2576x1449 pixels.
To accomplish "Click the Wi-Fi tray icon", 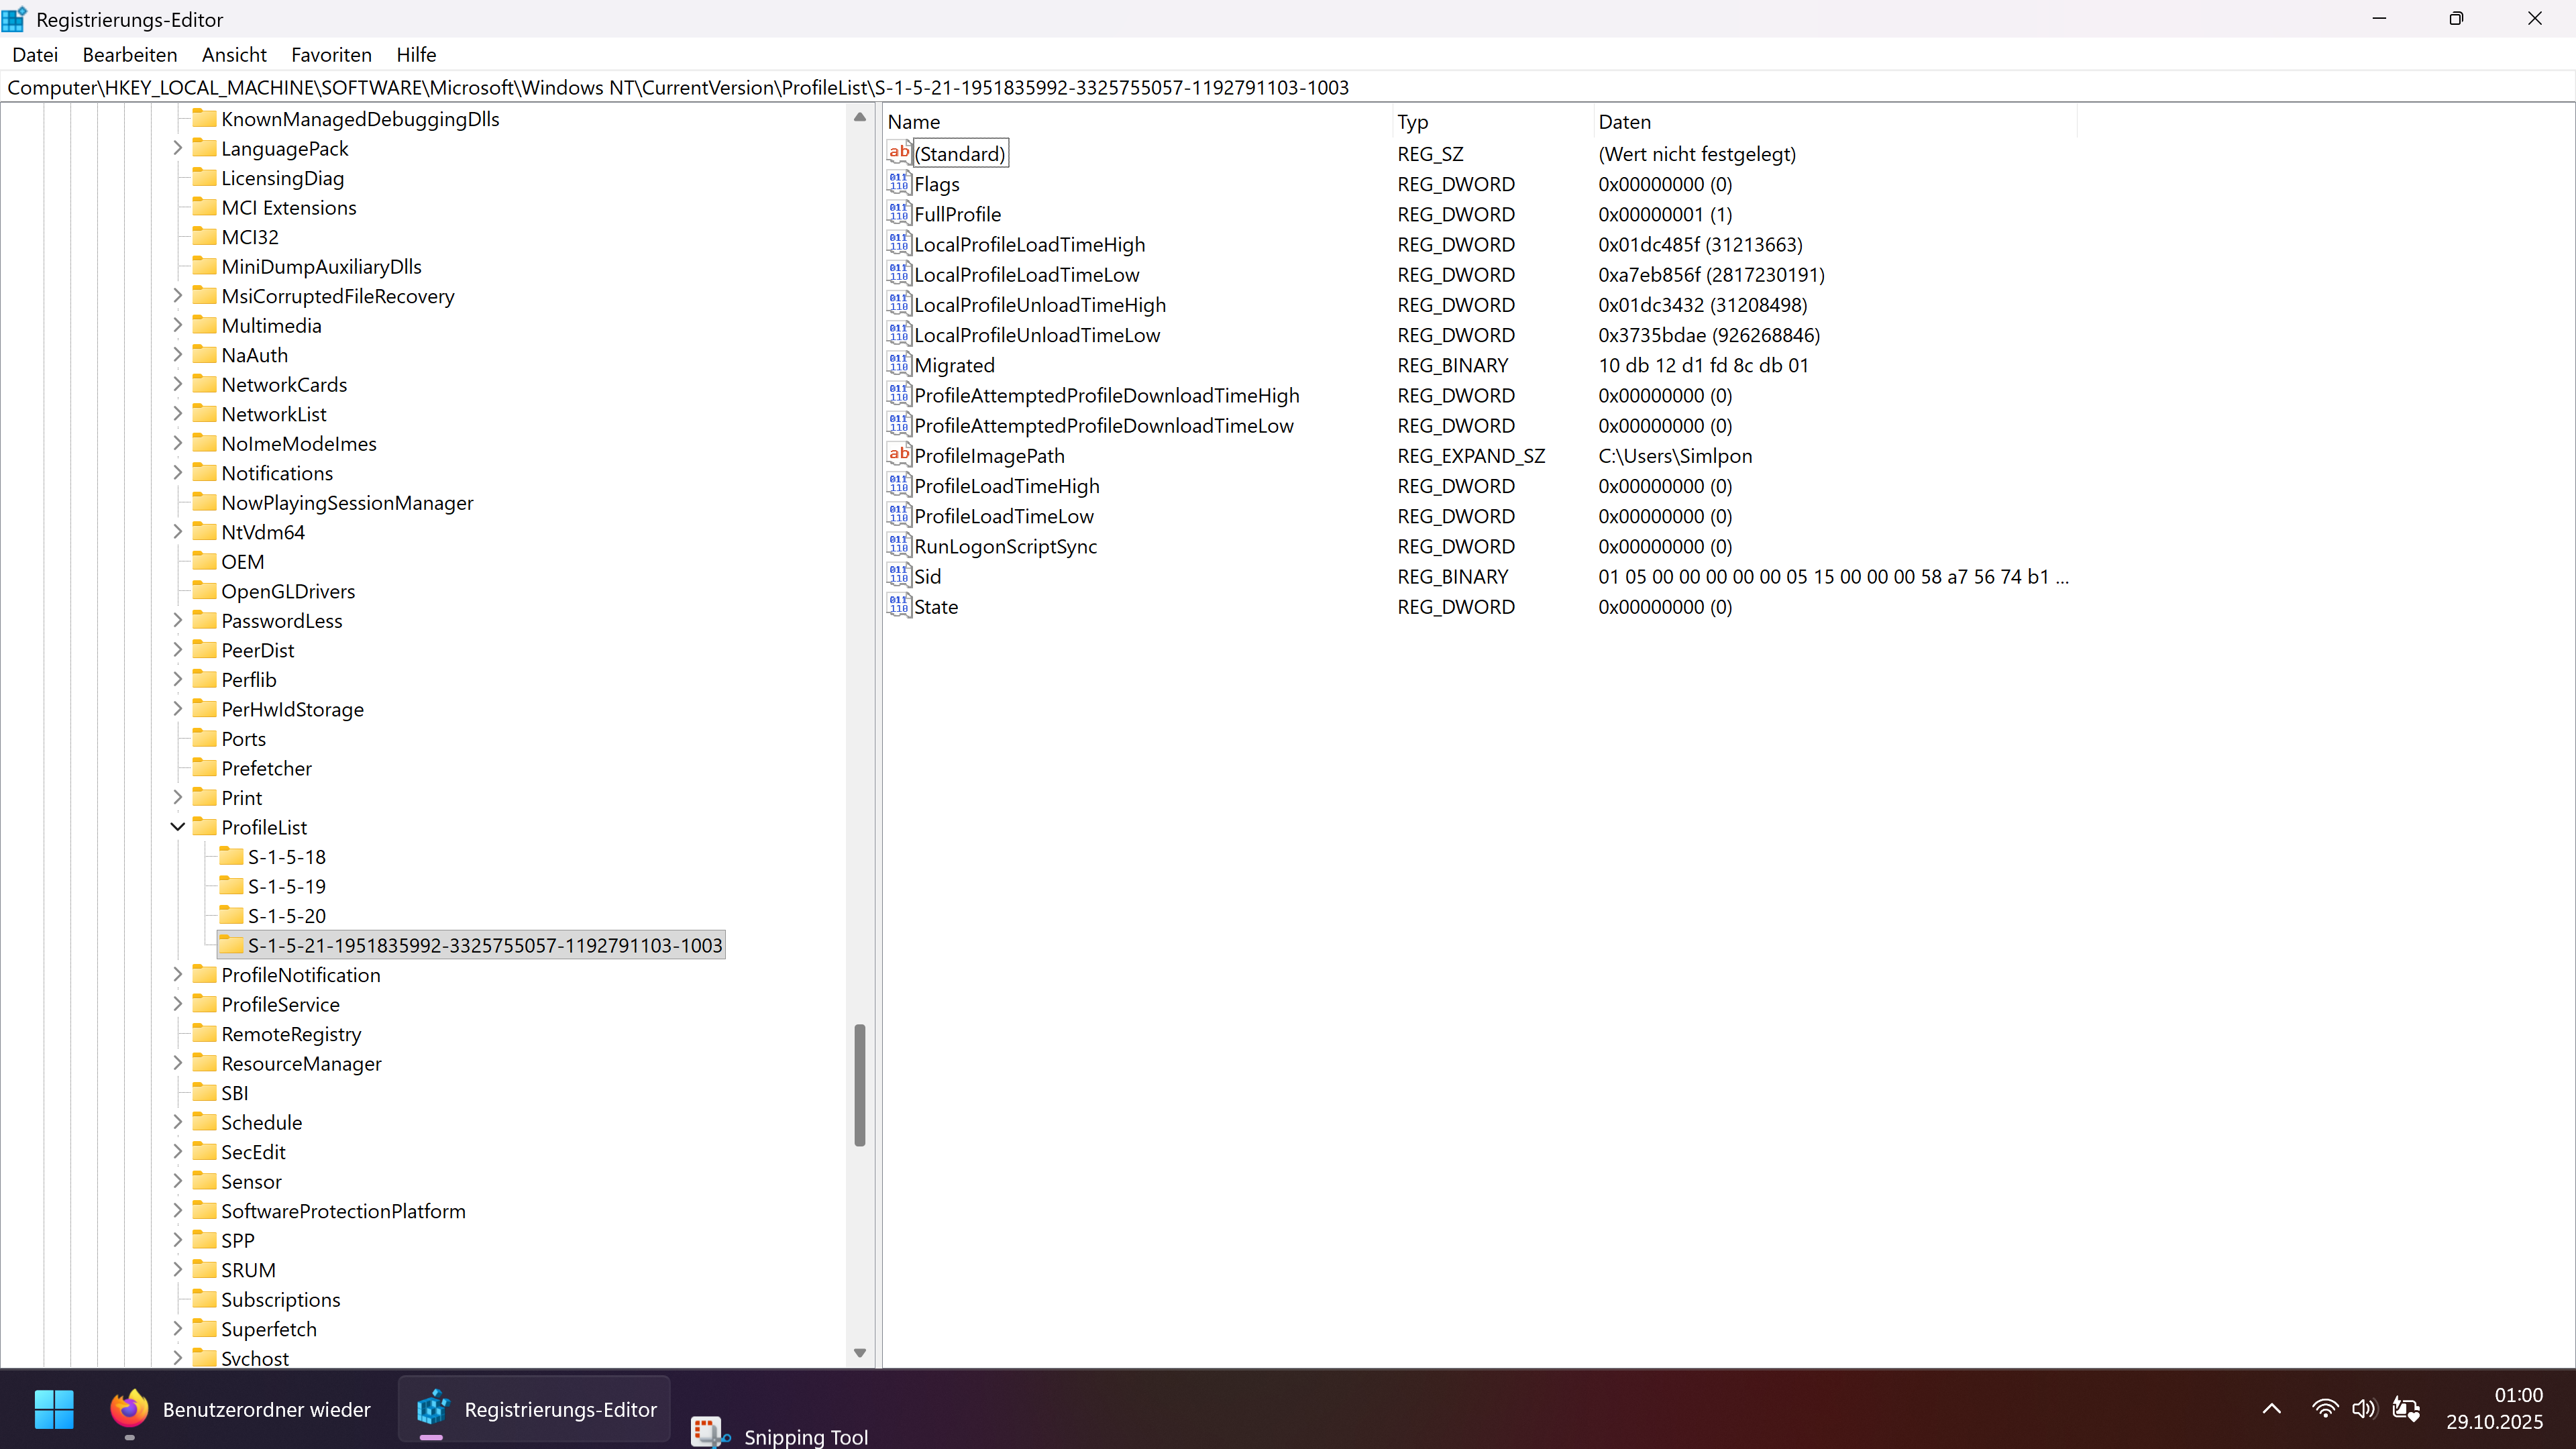I will coord(2324,1409).
